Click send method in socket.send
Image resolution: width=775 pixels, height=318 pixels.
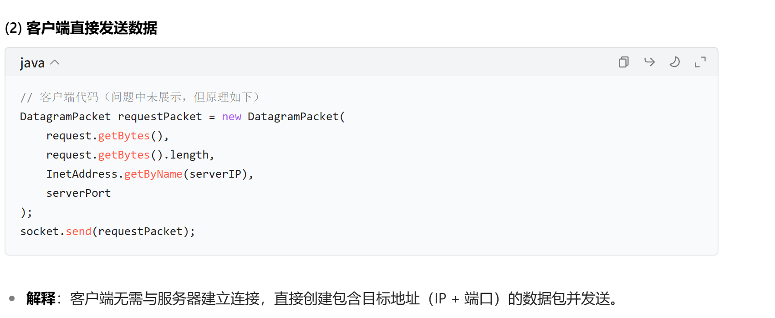point(78,231)
